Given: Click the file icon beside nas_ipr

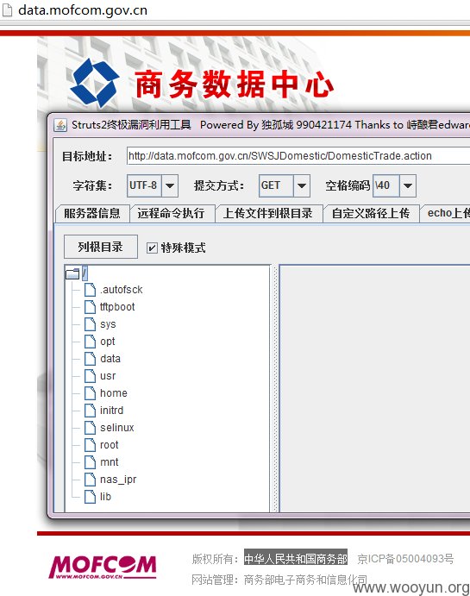Looking at the screenshot, I should 90,480.
